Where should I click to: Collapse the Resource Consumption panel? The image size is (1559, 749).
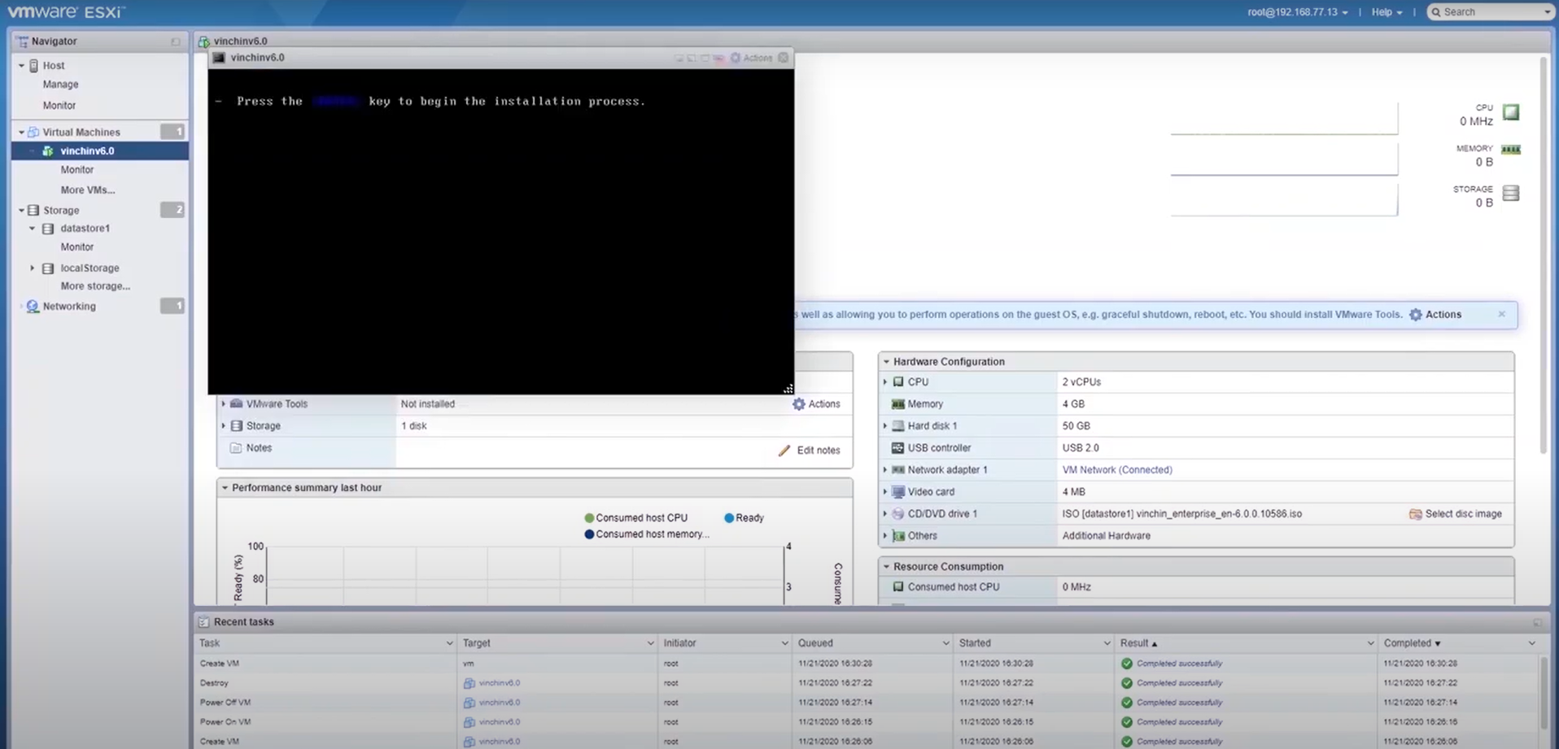pyautogui.click(x=886, y=567)
